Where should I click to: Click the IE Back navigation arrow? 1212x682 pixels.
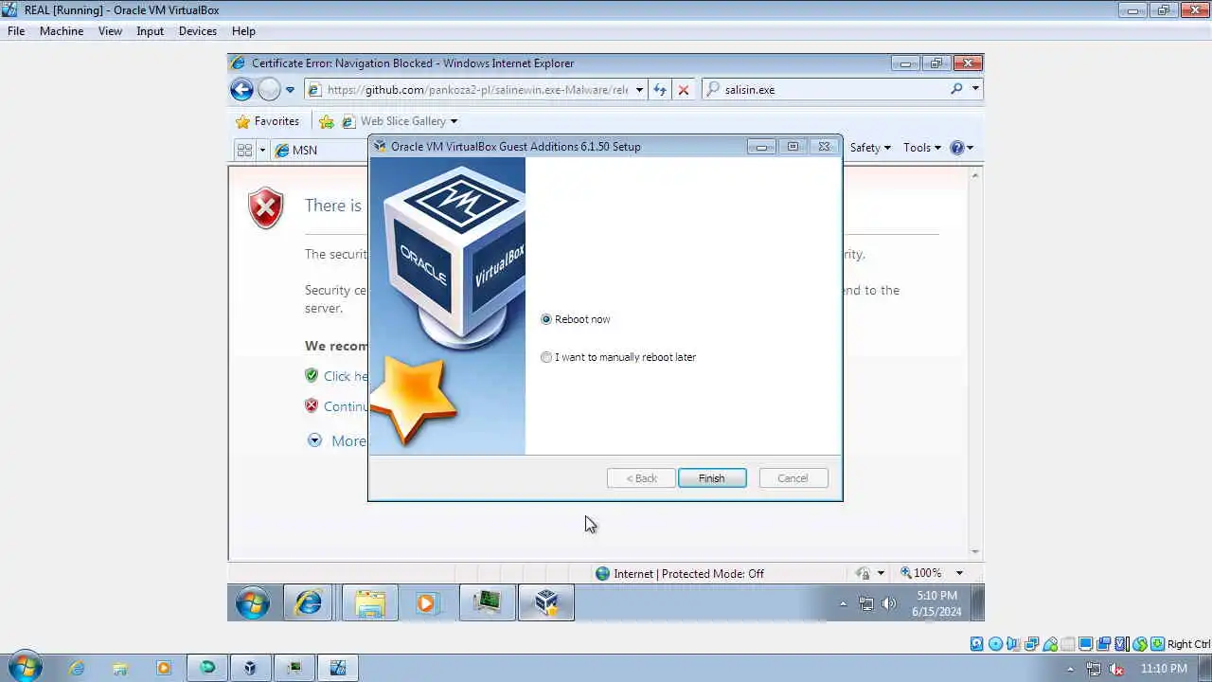click(241, 90)
